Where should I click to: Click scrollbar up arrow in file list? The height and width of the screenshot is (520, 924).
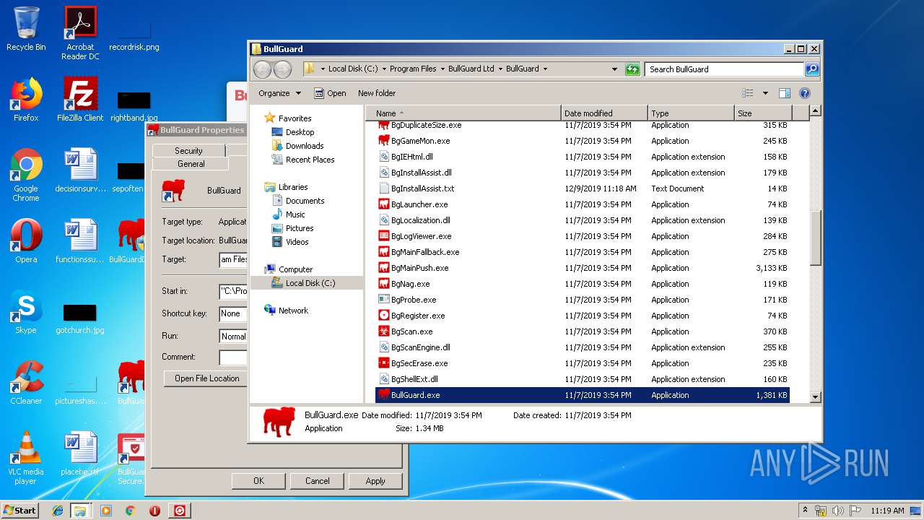pos(816,111)
